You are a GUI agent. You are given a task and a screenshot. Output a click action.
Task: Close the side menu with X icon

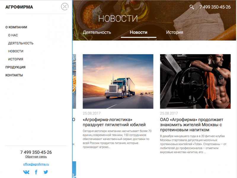click(64, 7)
